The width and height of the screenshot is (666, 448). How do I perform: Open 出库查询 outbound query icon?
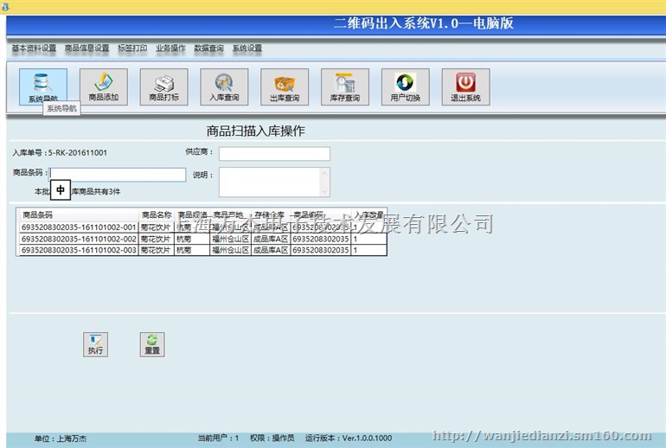click(285, 86)
